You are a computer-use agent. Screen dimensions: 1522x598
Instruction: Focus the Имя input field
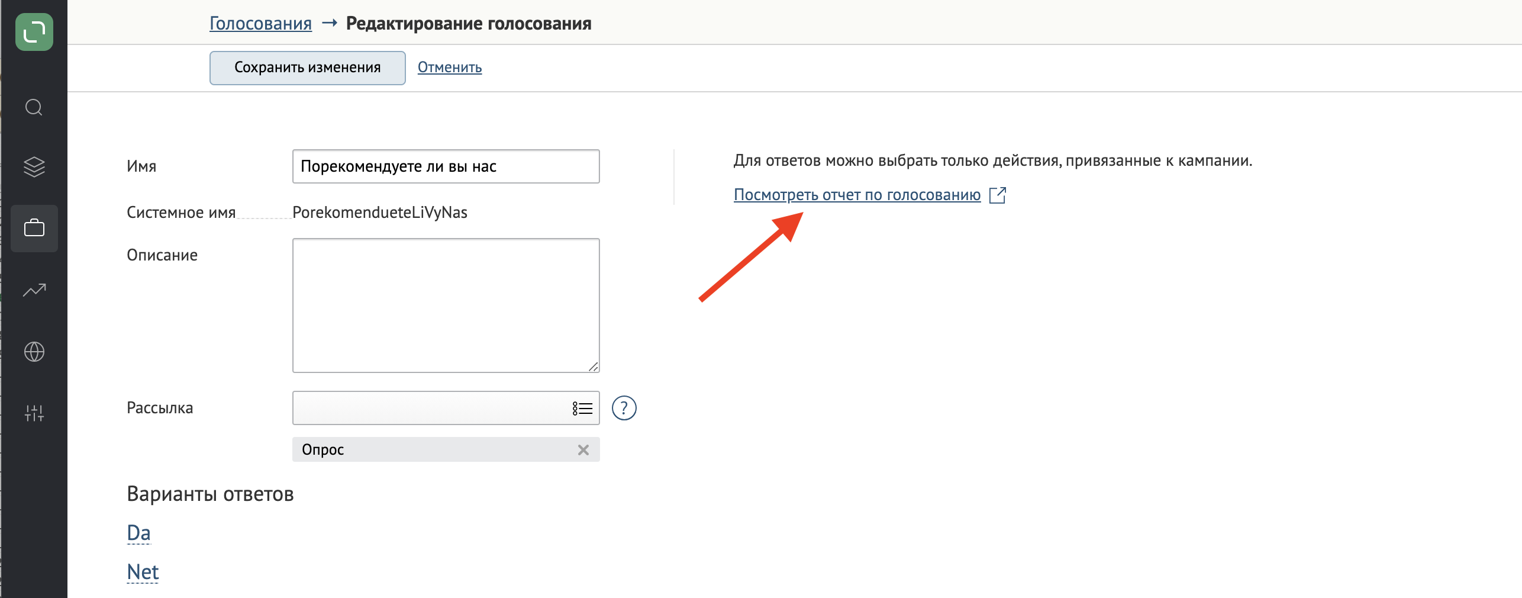click(446, 166)
